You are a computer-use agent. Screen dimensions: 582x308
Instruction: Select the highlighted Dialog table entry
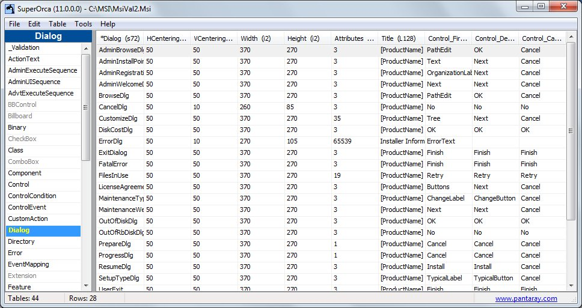tap(43, 231)
